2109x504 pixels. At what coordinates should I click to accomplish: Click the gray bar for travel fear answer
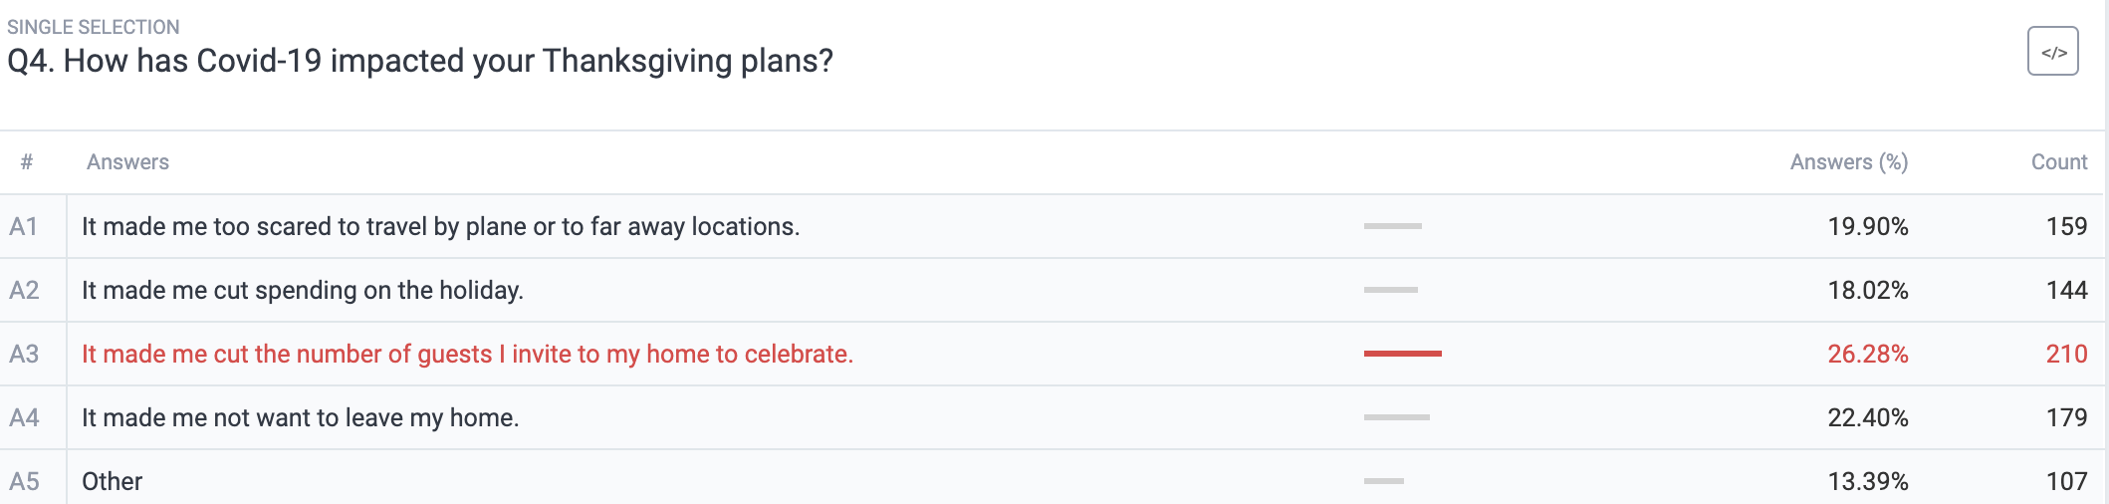(x=1393, y=226)
